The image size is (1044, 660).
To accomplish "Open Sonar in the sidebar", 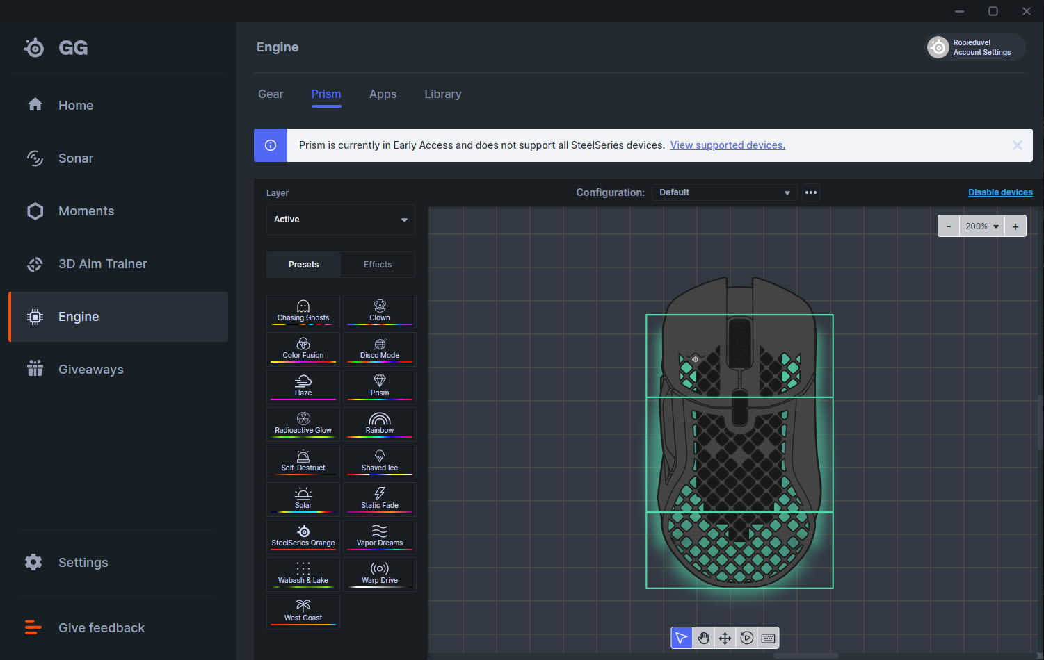I will 76,158.
